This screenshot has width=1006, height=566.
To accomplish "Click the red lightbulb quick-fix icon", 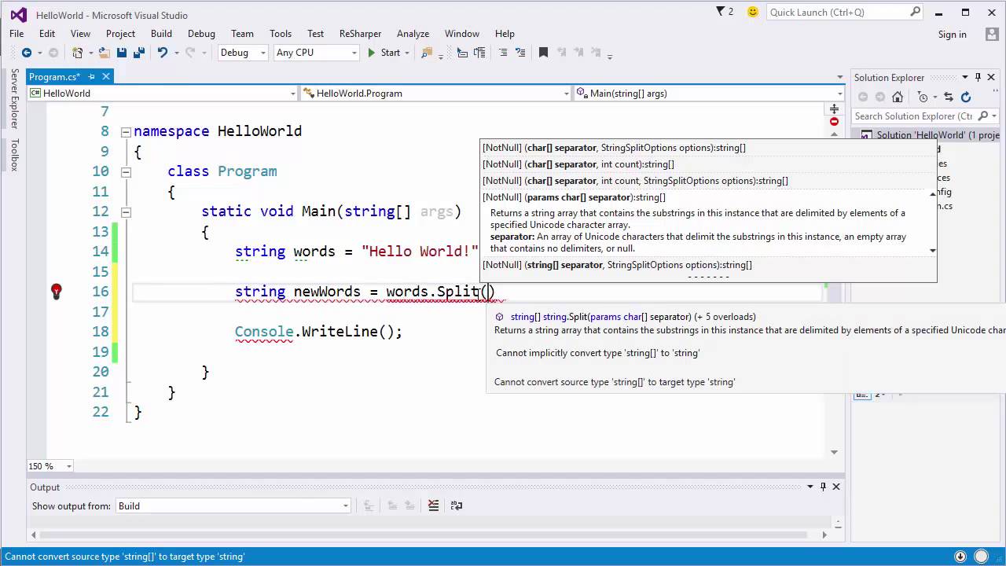I will click(x=57, y=292).
